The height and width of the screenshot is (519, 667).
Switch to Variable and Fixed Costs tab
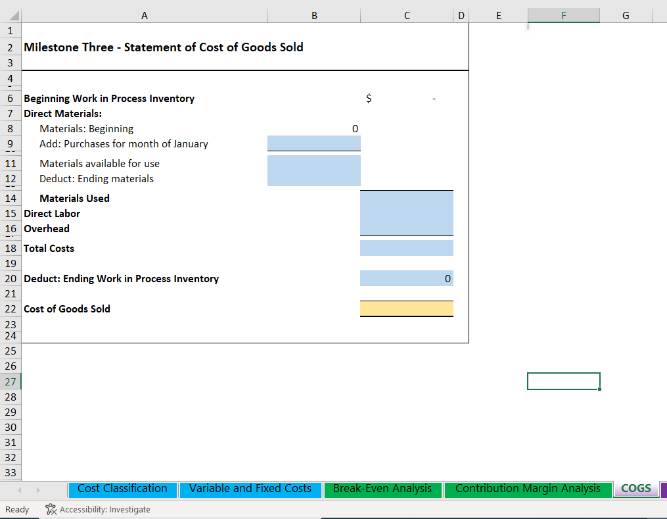tap(250, 489)
